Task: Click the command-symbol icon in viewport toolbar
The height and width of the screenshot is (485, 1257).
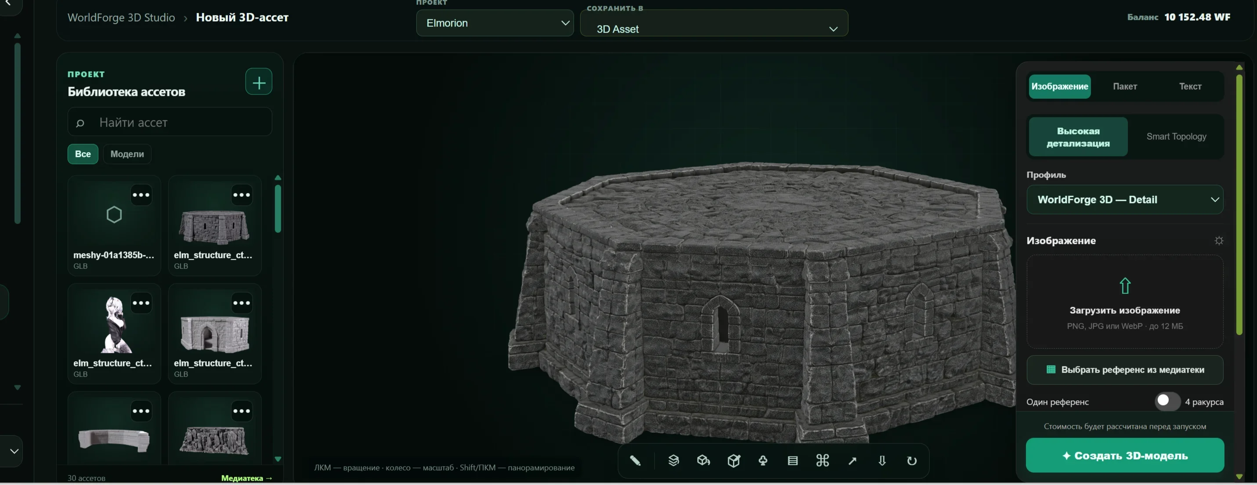Action: coord(823,460)
